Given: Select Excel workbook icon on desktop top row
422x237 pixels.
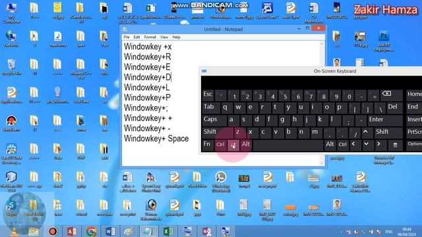Looking at the screenshot, I should [150, 11].
